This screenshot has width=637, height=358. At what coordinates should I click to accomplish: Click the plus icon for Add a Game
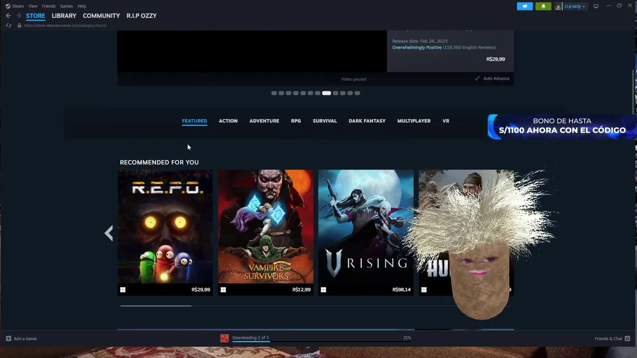tap(8, 339)
